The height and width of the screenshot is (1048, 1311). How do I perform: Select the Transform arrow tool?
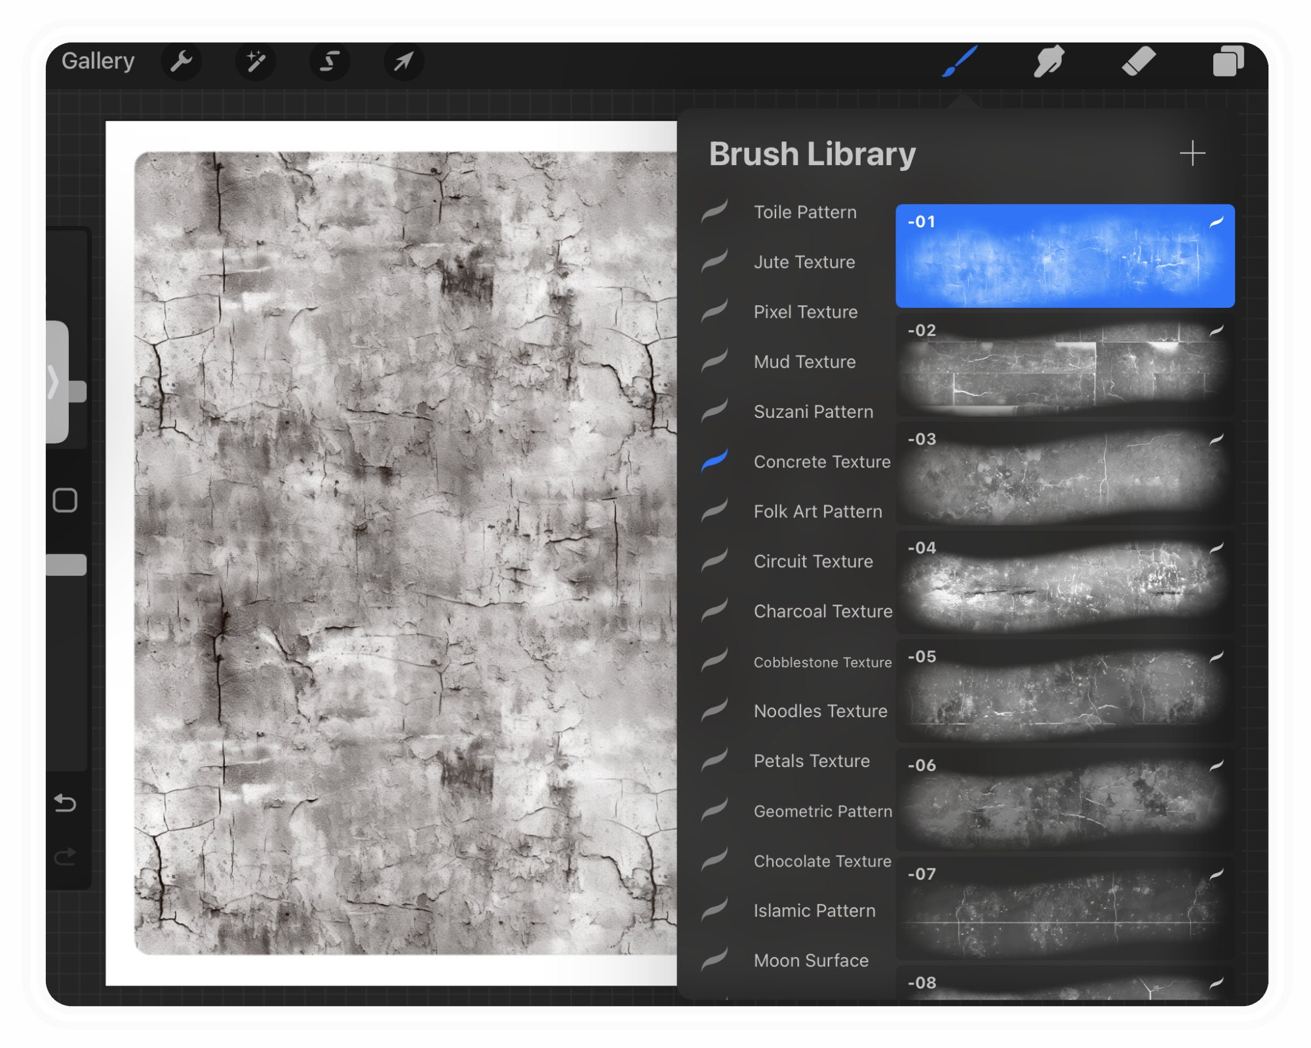tap(404, 61)
